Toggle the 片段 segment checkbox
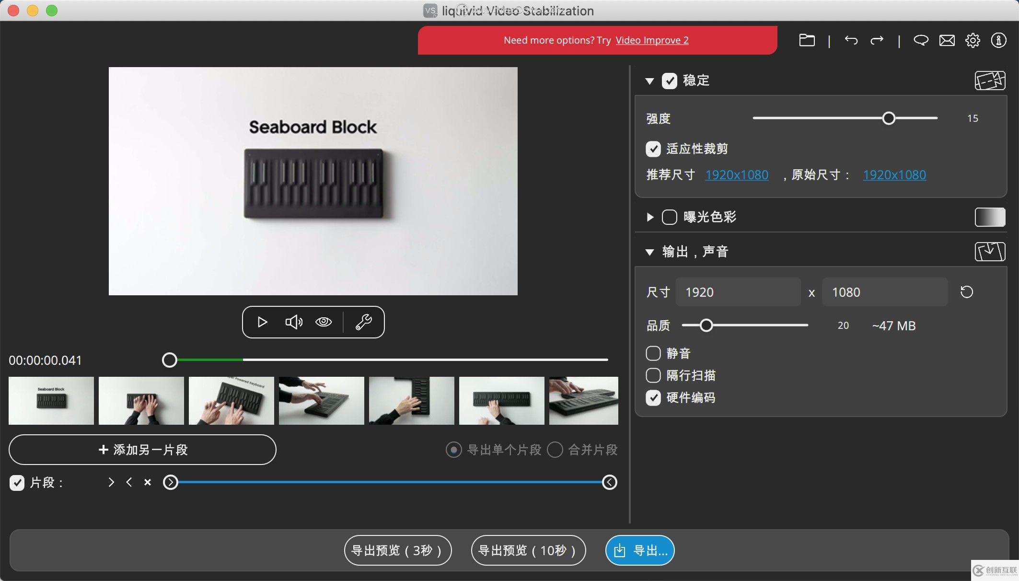1019x581 pixels. point(17,483)
